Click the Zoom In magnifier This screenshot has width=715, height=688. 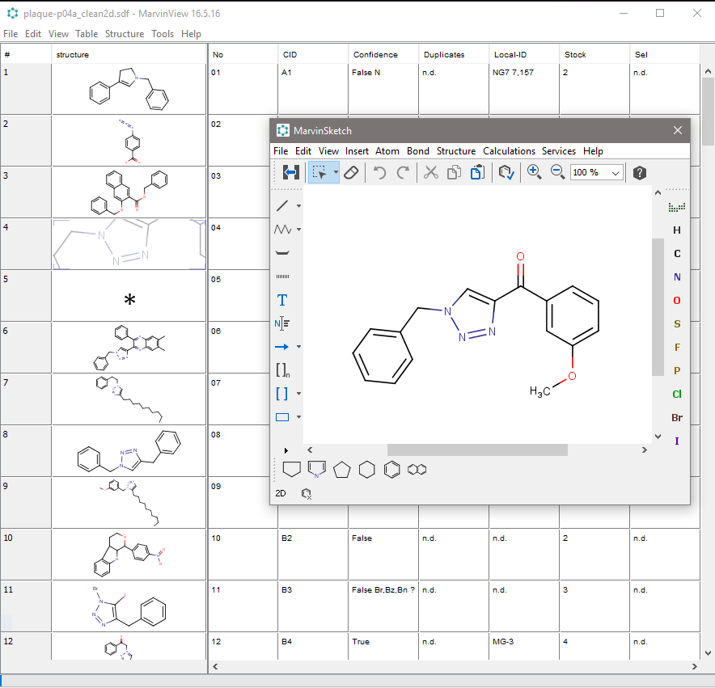point(534,172)
